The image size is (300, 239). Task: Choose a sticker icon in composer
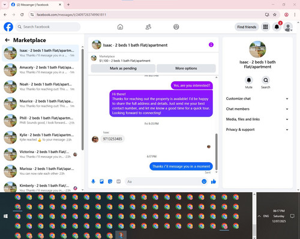tap(110, 181)
